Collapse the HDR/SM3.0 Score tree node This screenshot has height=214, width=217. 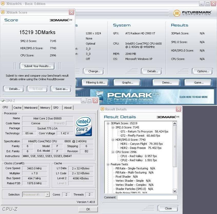click(113, 140)
